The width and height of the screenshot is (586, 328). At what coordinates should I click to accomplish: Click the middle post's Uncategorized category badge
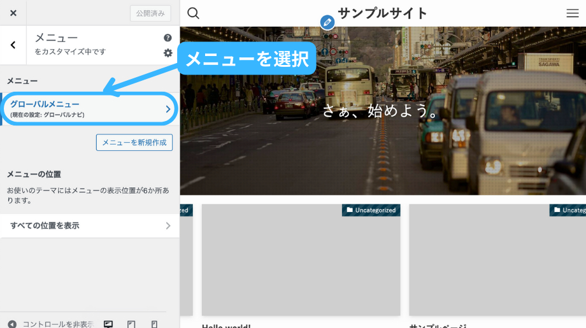click(371, 210)
